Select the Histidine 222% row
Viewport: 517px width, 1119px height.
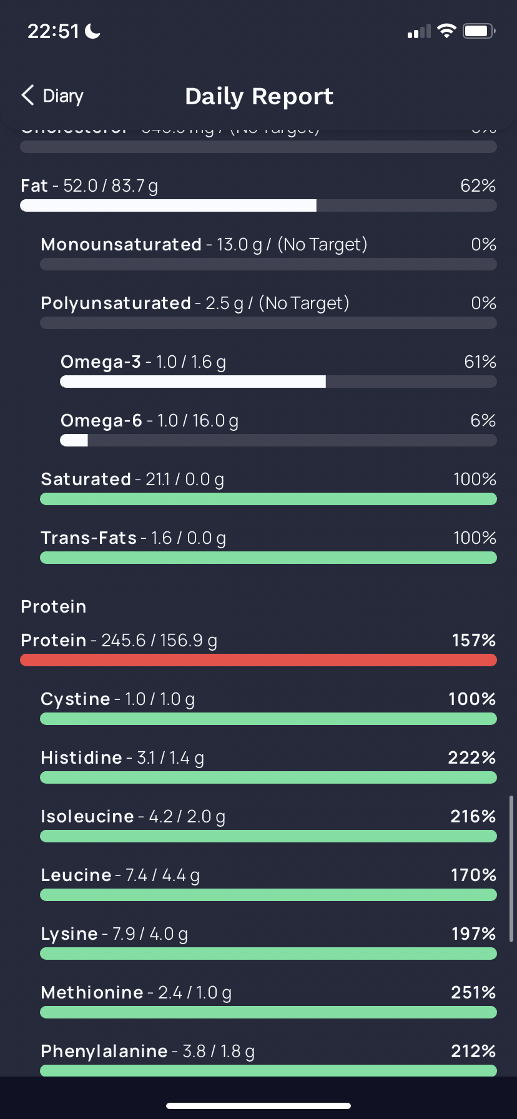point(268,766)
